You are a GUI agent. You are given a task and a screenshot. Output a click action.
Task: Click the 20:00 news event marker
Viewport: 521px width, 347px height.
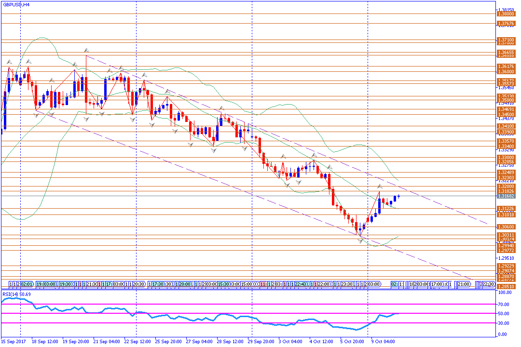point(185,284)
